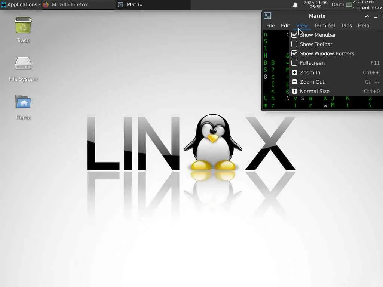Click the Zoom In plus icon
The image size is (383, 287).
[x=295, y=72]
